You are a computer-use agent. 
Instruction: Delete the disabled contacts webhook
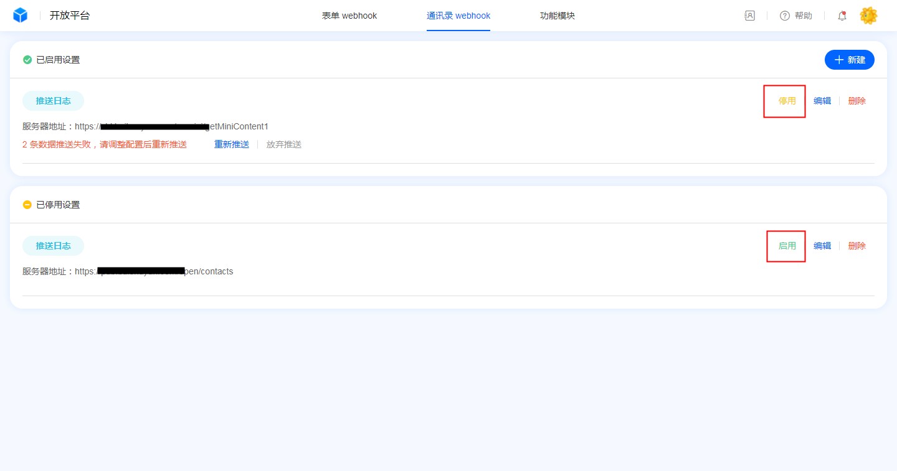tap(857, 246)
